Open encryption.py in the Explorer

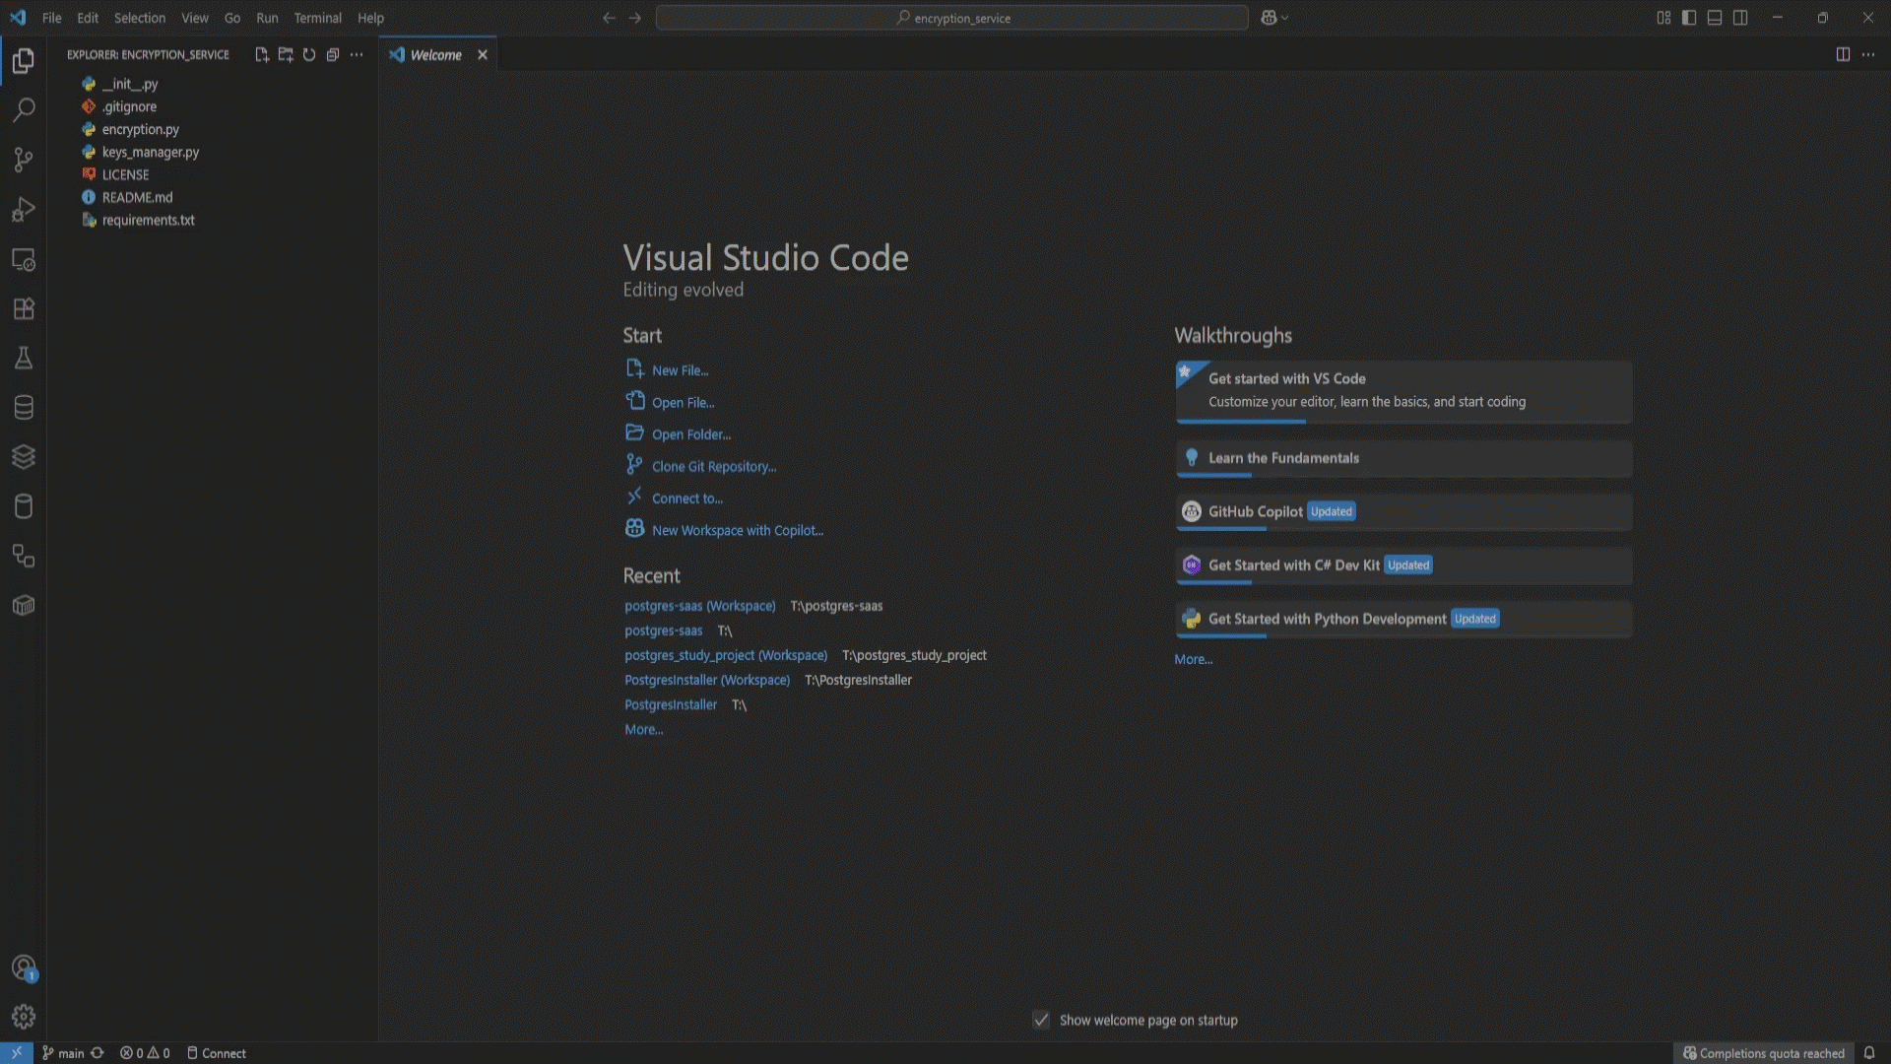(x=141, y=129)
